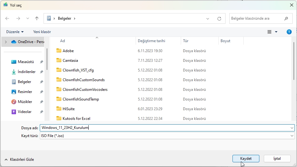Open İndirilenler in the sidebar

(26, 72)
